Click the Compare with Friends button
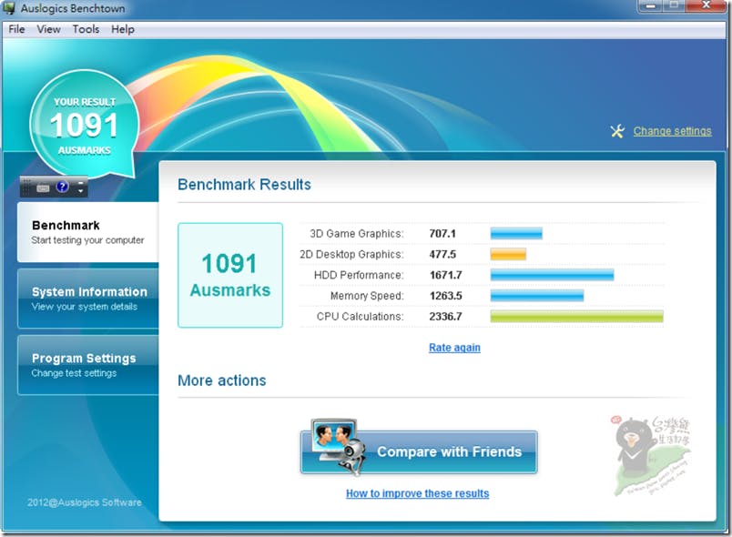This screenshot has width=732, height=537. click(x=419, y=451)
